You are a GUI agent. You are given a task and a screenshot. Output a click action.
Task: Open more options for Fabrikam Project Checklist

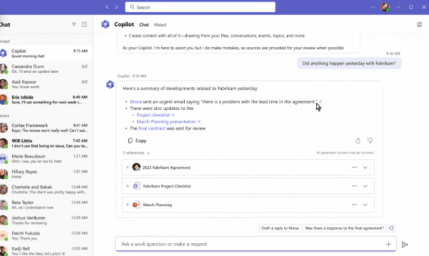coord(354,186)
